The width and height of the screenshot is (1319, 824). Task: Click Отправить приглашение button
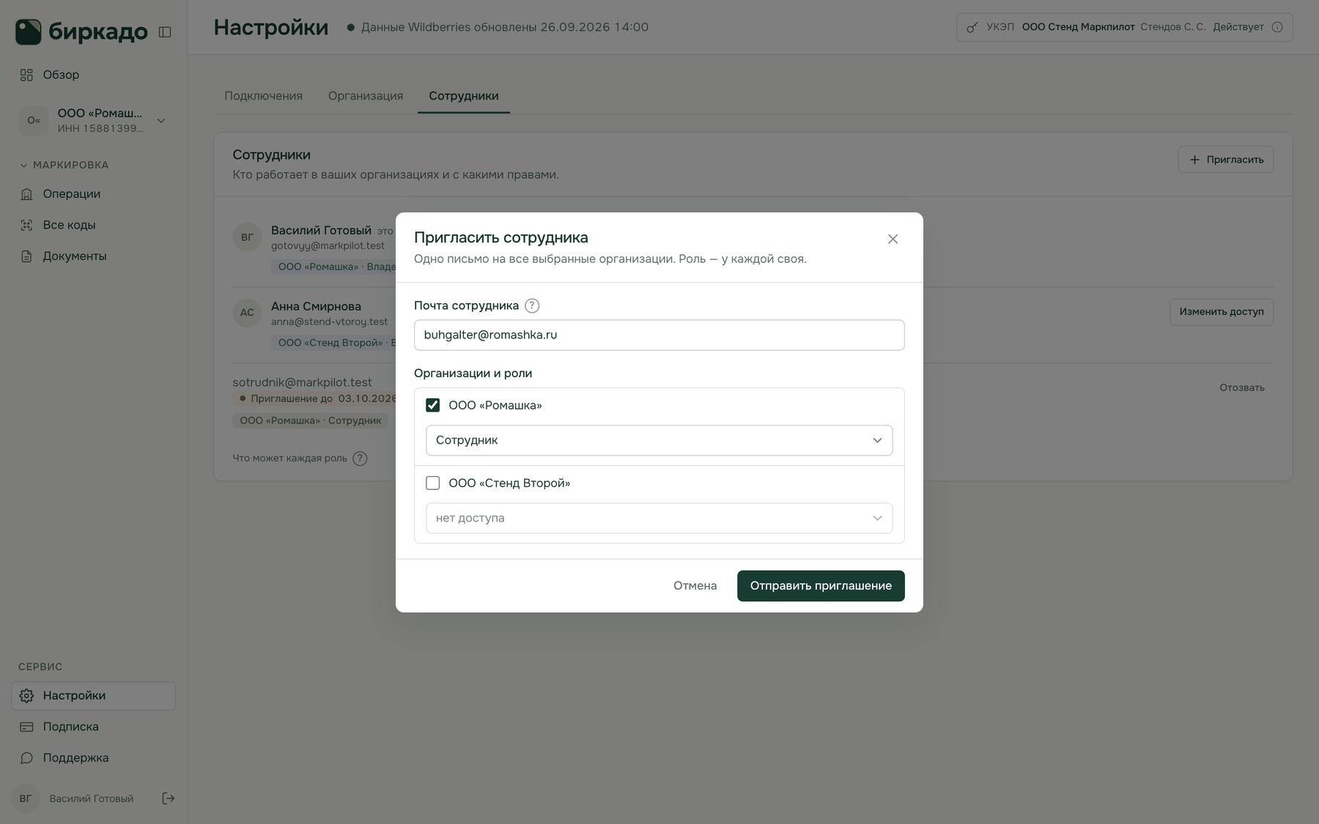tap(821, 586)
